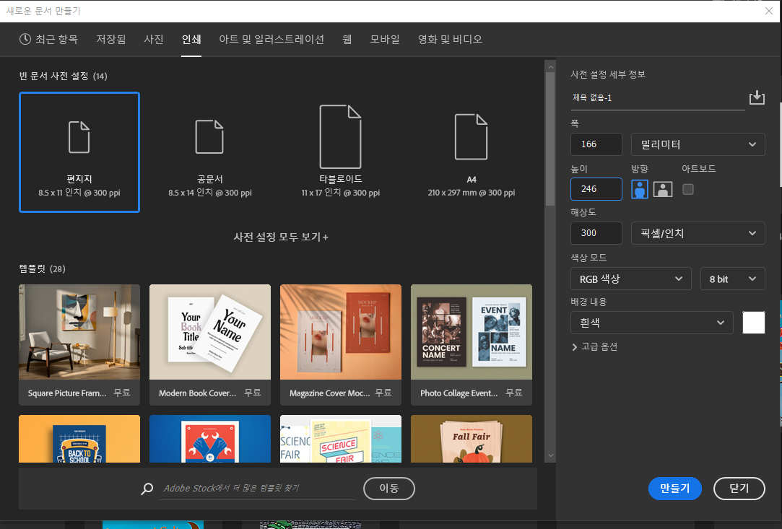Enable the 아트보드 checkbox
This screenshot has height=529, width=782.
click(x=688, y=189)
